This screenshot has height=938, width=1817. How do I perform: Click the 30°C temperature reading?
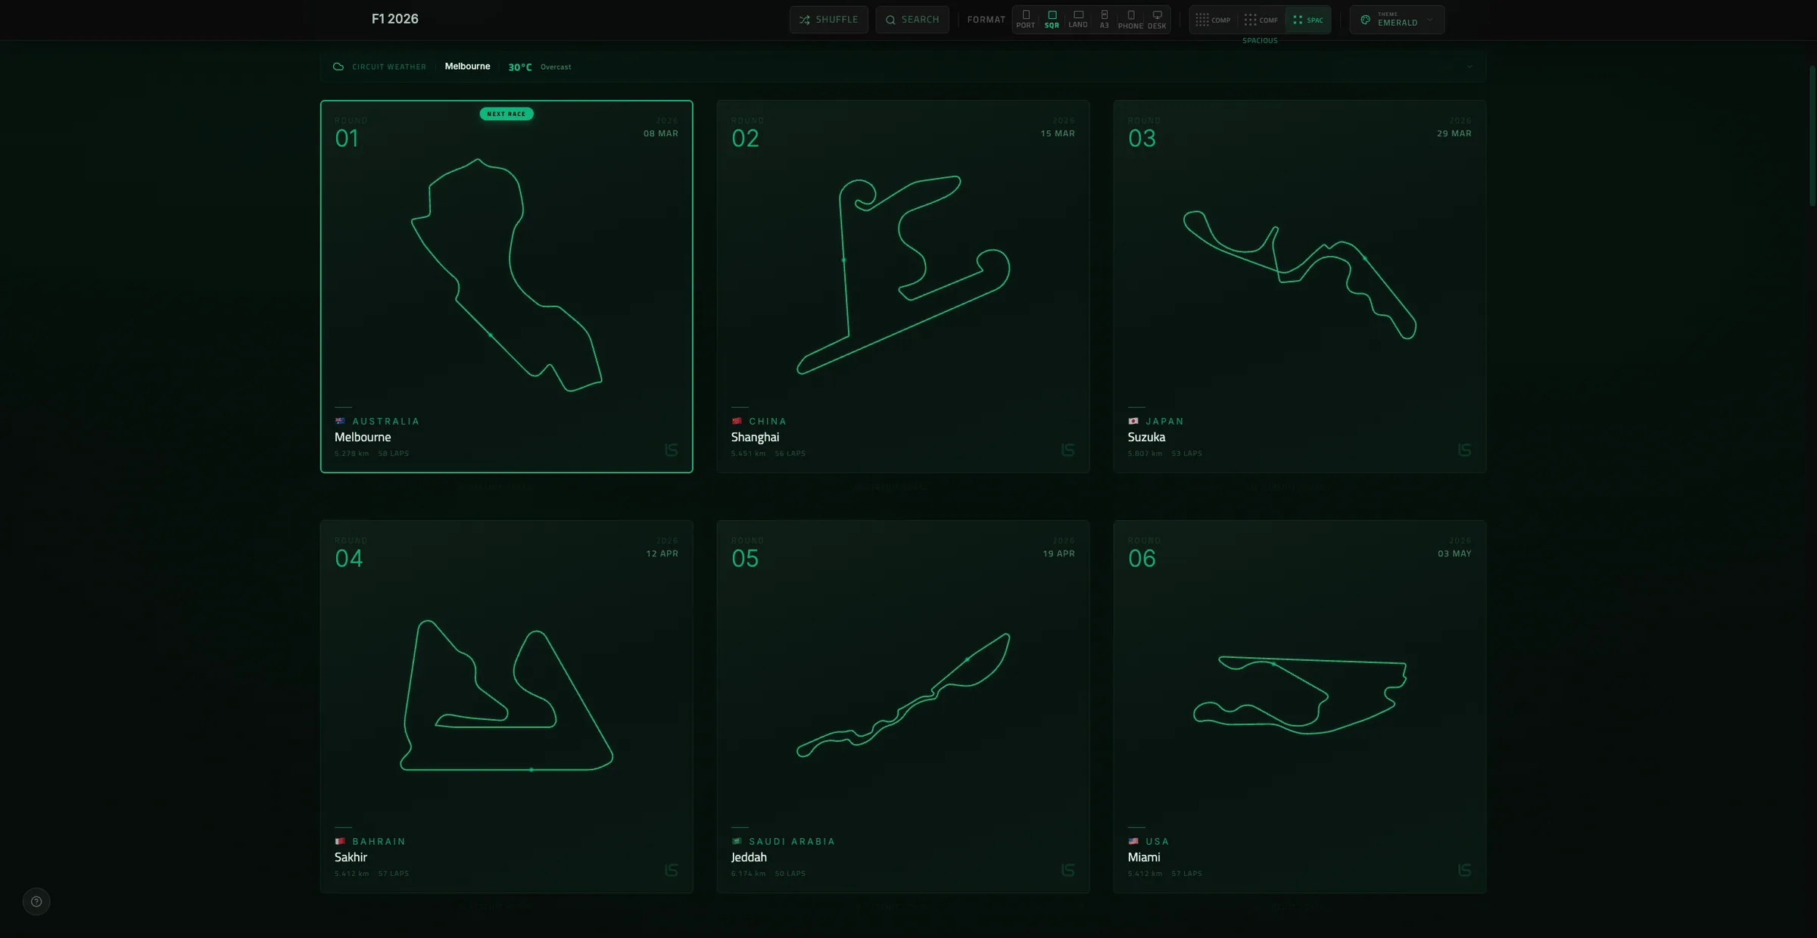pos(519,67)
